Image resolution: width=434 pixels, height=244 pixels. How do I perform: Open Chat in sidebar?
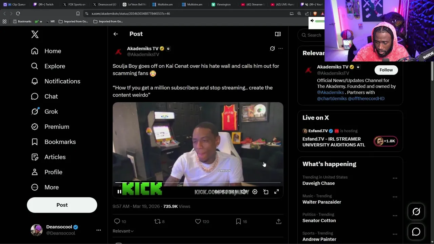pyautogui.click(x=44, y=97)
